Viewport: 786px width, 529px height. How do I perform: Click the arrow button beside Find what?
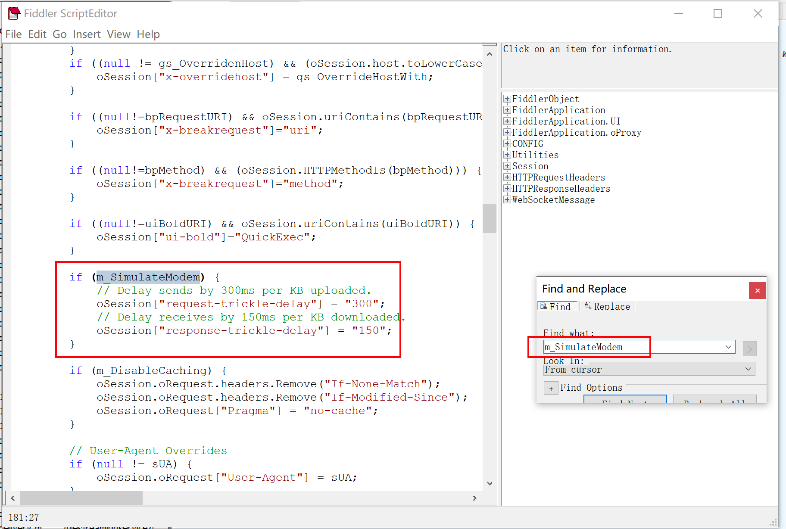[749, 349]
